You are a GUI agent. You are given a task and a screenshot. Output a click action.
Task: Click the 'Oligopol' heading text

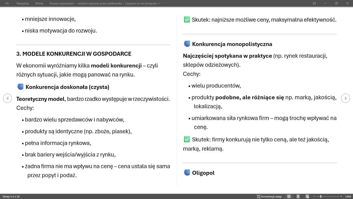click(x=203, y=173)
